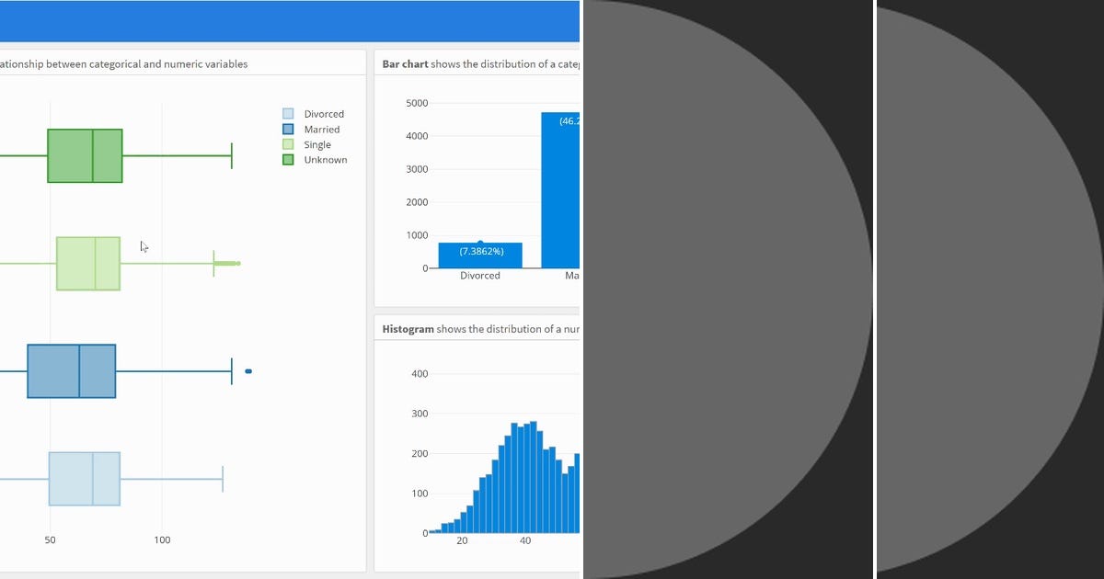1104x579 pixels.
Task: Click the Married box plot median line
Action: (78, 370)
